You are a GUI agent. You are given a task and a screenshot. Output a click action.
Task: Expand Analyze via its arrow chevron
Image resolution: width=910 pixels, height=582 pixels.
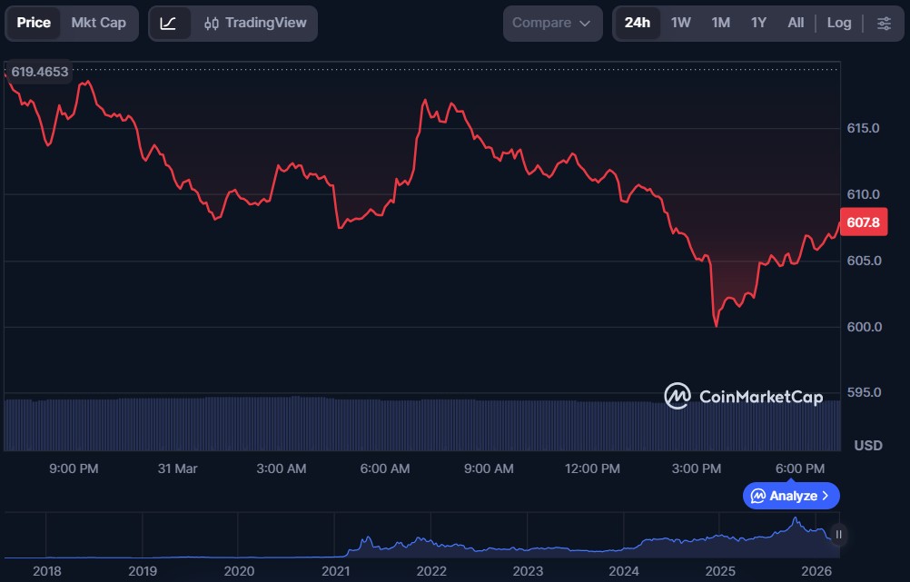(x=825, y=496)
